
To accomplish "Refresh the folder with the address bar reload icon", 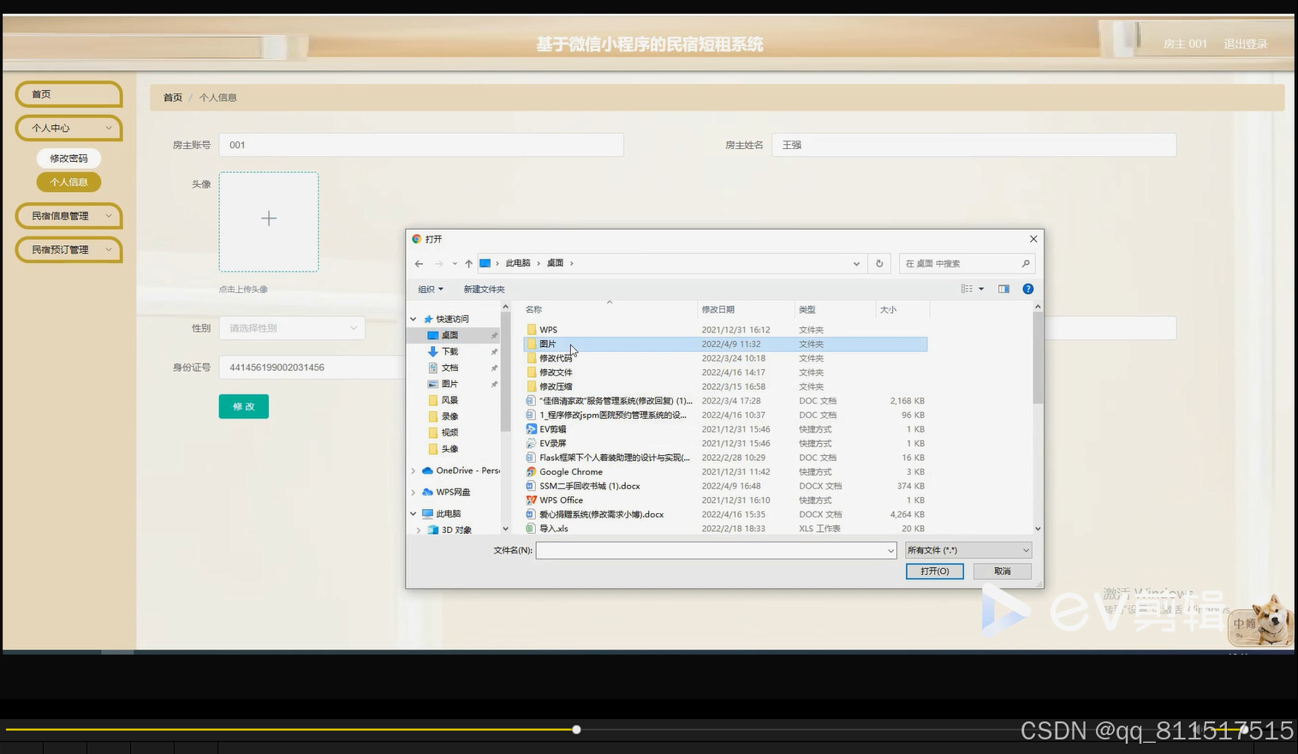I will pyautogui.click(x=879, y=264).
